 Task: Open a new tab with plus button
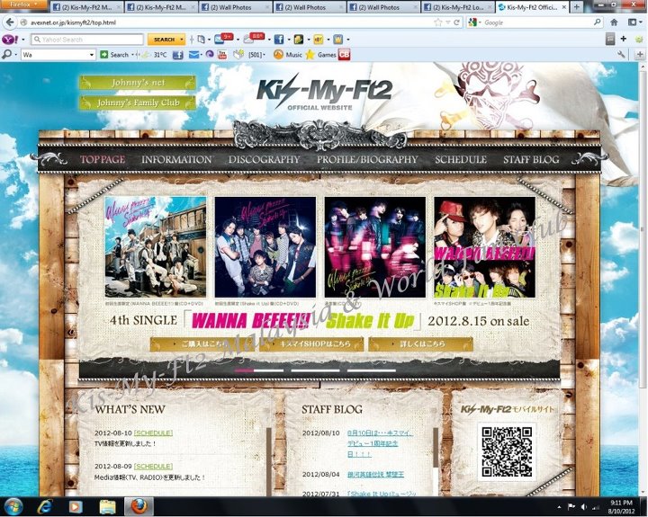coord(577,7)
